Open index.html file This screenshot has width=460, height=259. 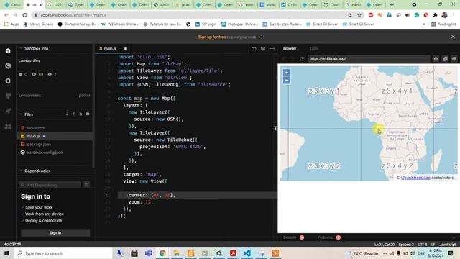[x=37, y=128]
